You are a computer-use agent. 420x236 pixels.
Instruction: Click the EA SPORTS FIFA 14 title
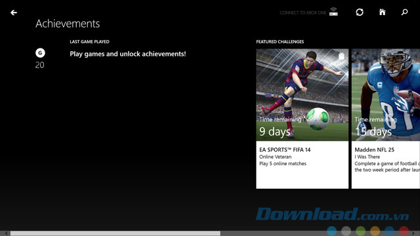(x=285, y=150)
